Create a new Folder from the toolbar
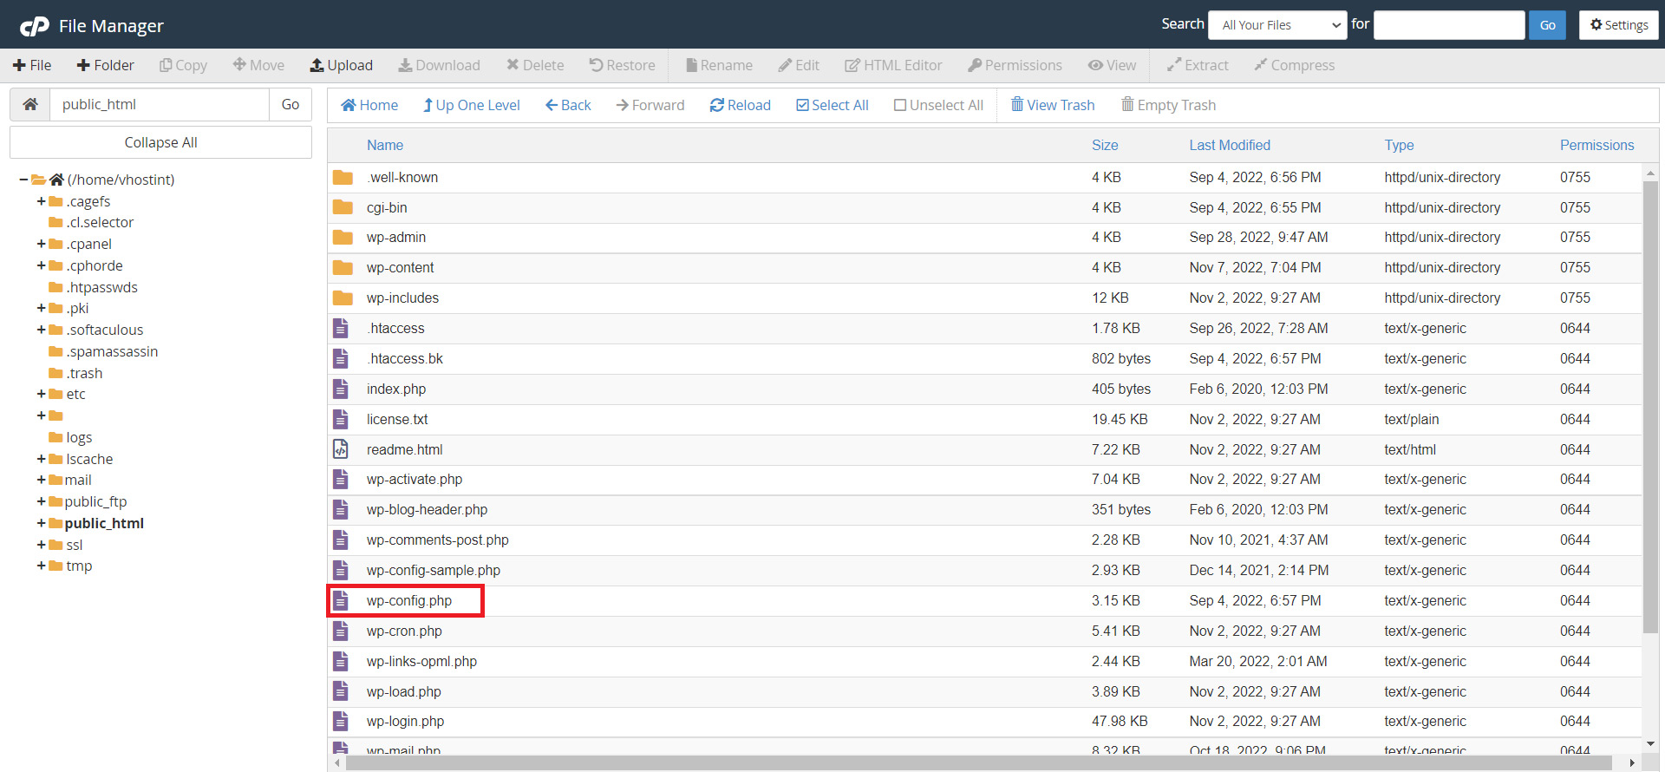1665x772 pixels. (105, 65)
